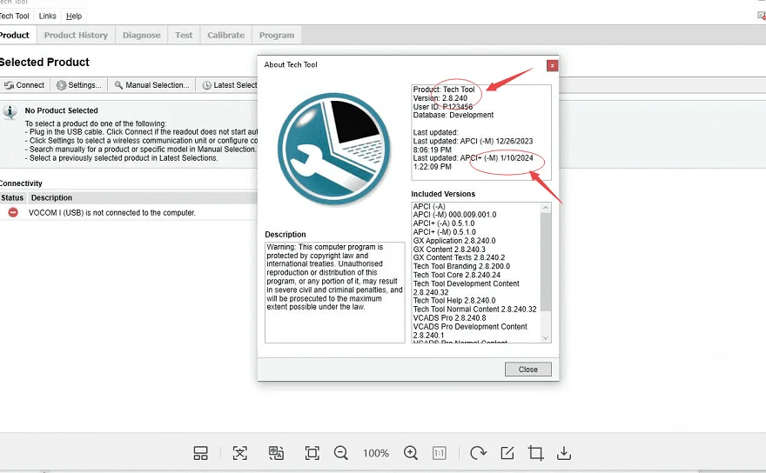This screenshot has height=473, width=766.
Task: Select VCADS Pro 2.8.240.8 entry
Action: coord(450,318)
